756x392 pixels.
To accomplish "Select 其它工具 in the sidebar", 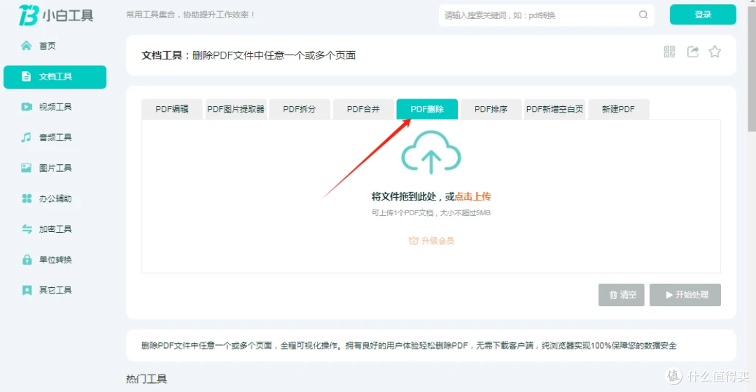I will [55, 290].
